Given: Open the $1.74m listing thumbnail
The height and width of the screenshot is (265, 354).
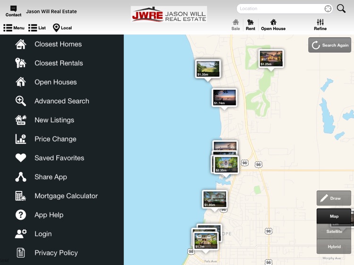Looking at the screenshot, I should (x=224, y=97).
